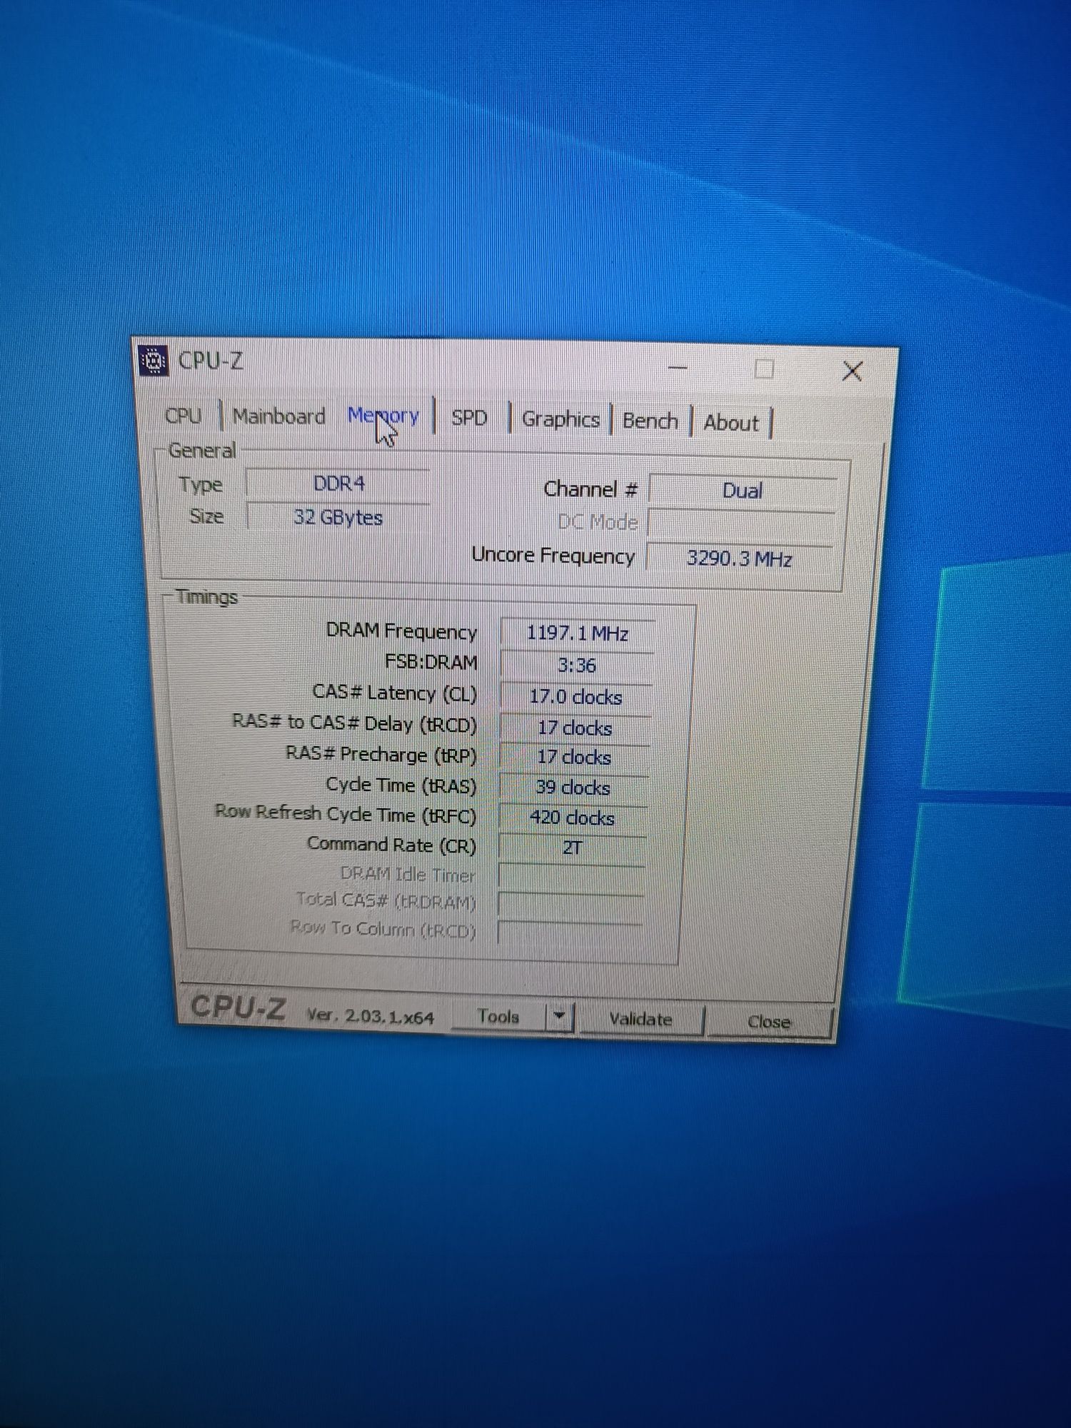Switch to the Graphics tab

(560, 419)
